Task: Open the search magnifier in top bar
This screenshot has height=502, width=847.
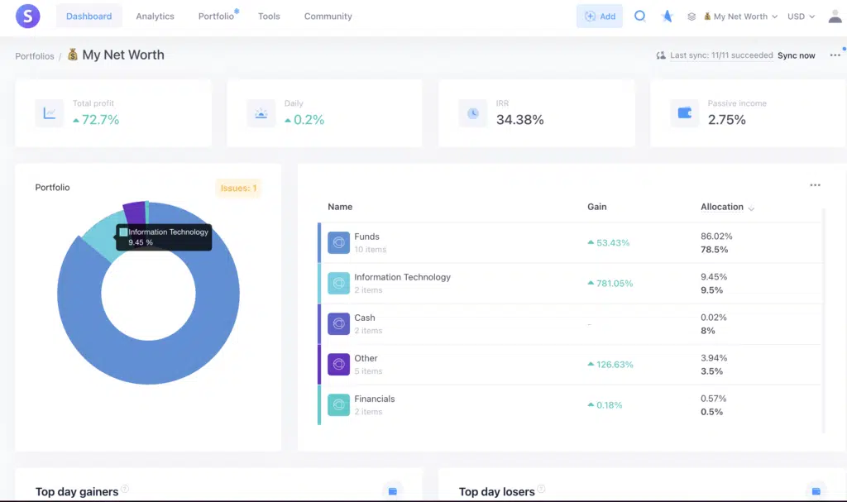Action: (x=639, y=16)
